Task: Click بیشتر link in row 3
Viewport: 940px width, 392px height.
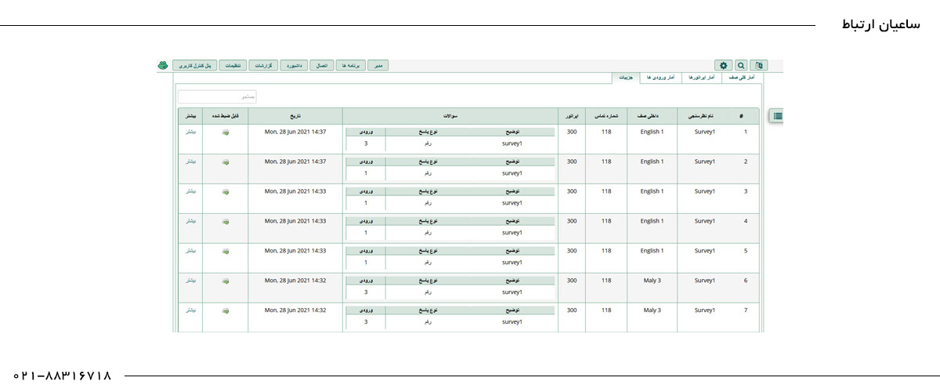Action: pyautogui.click(x=190, y=191)
